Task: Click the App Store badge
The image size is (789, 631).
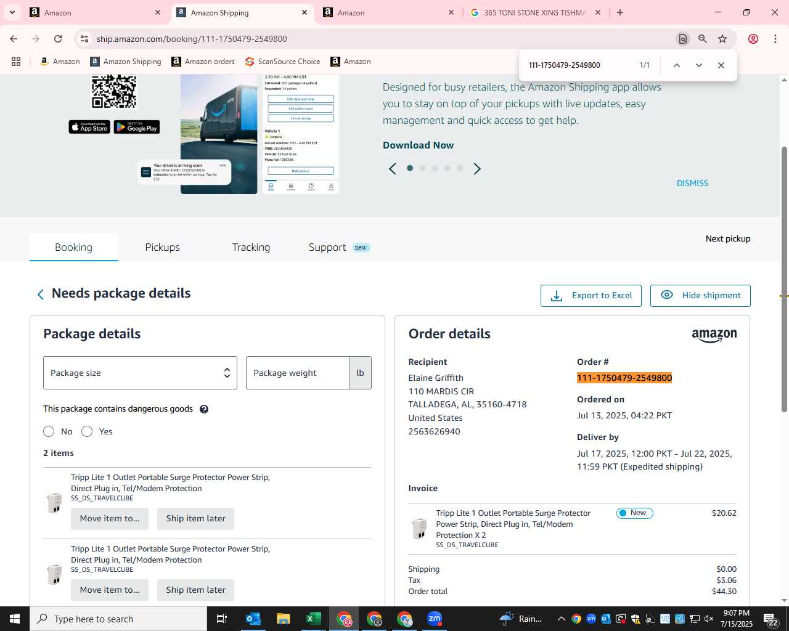Action: click(89, 127)
